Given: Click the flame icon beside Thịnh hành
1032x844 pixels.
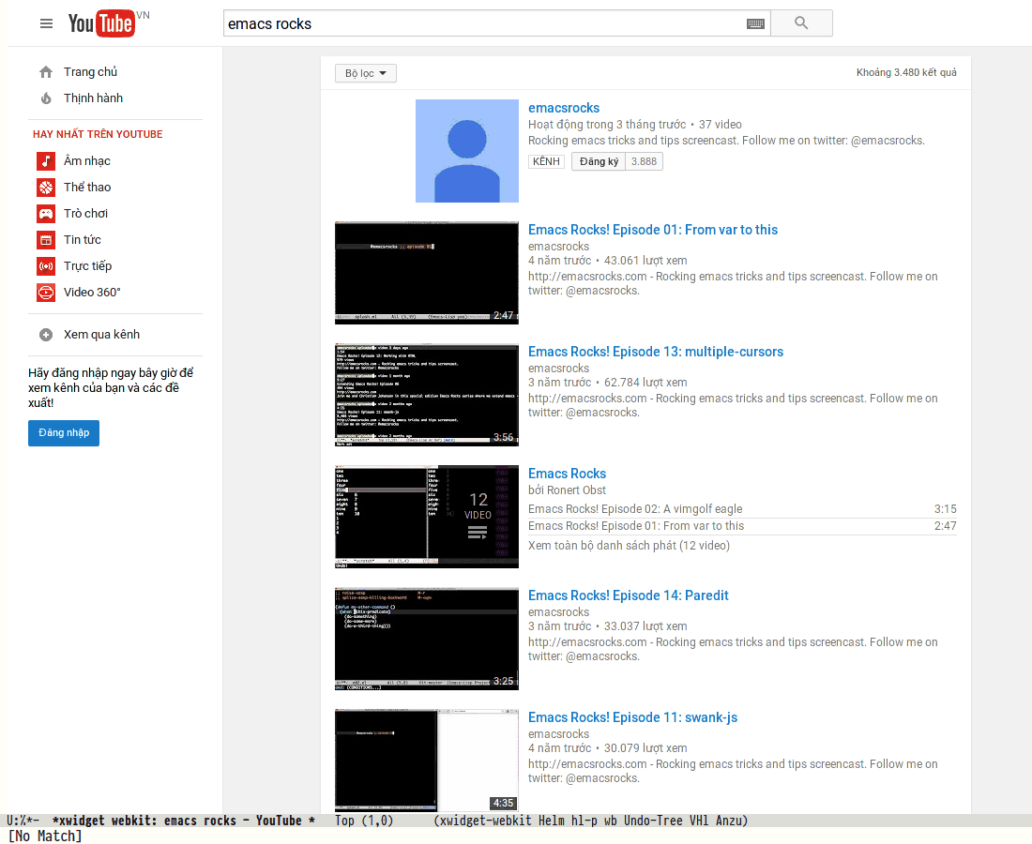Looking at the screenshot, I should point(46,98).
